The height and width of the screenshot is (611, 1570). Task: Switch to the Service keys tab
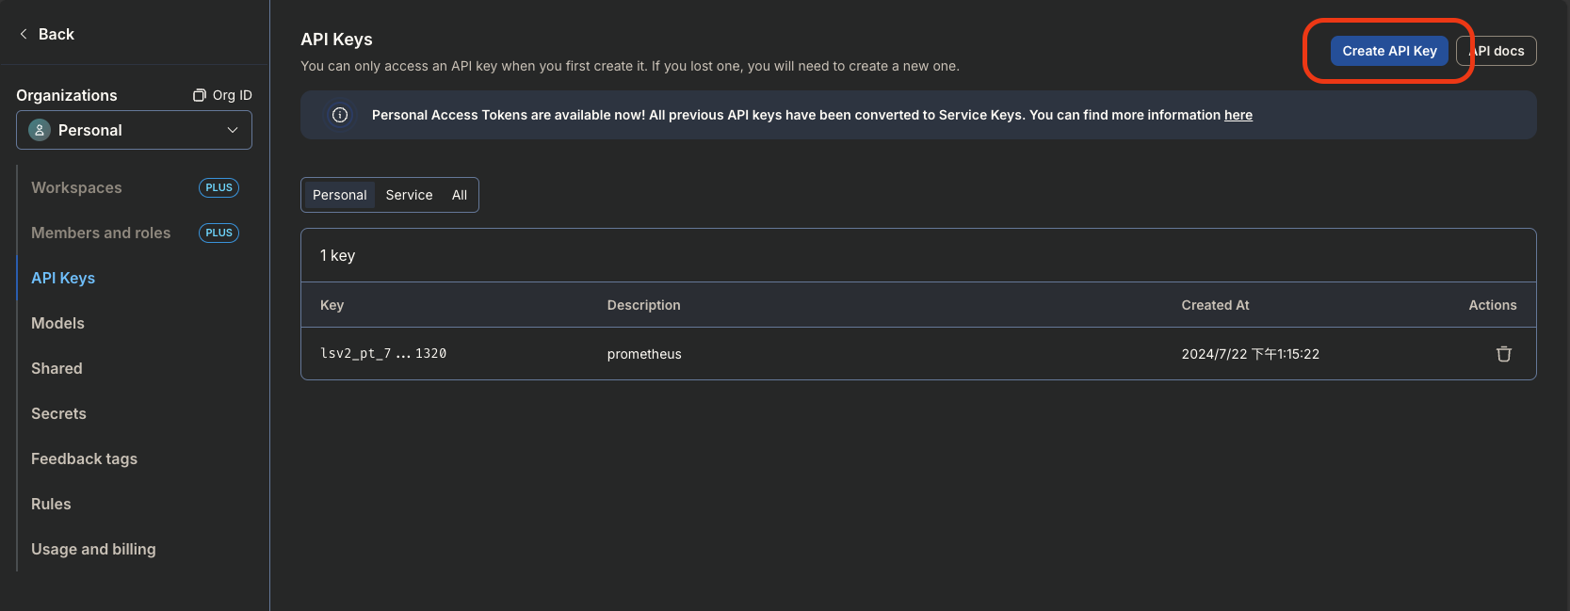click(409, 195)
